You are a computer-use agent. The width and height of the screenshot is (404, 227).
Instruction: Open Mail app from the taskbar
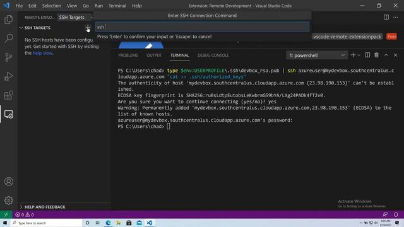coord(139,223)
